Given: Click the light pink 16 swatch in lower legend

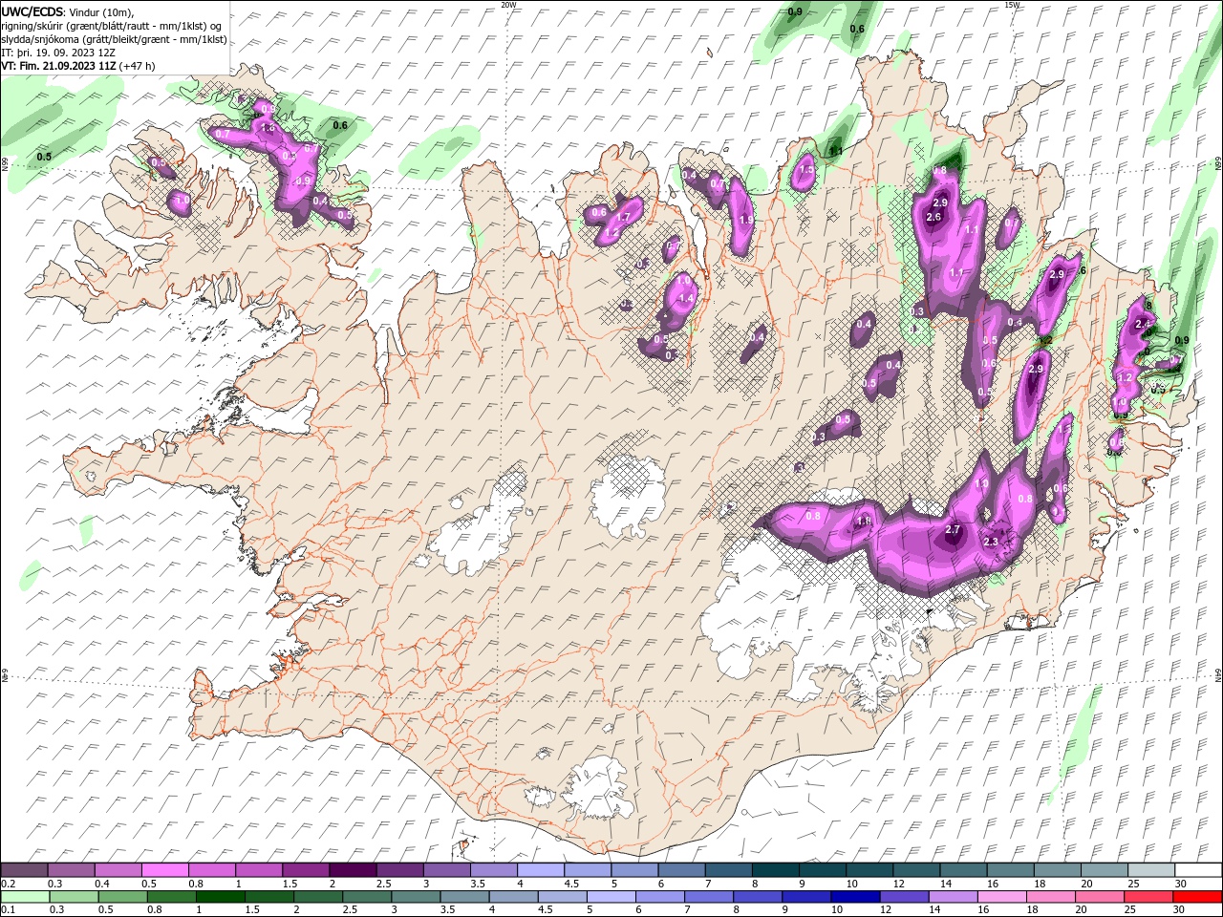Looking at the screenshot, I should [x=1002, y=896].
